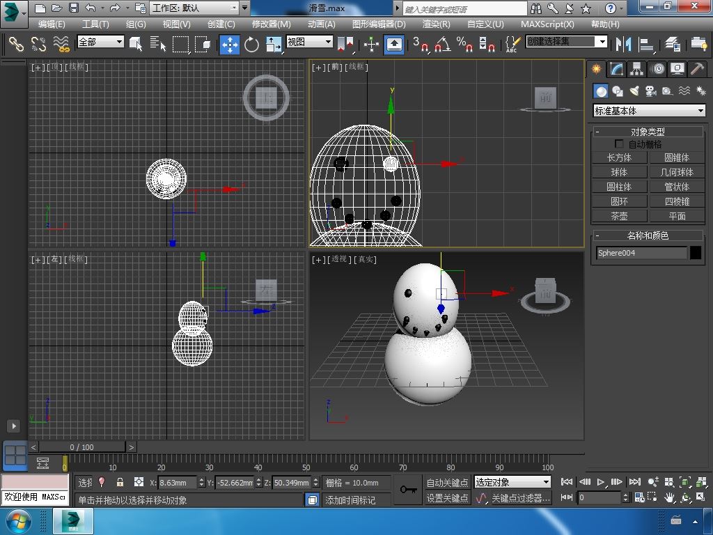This screenshot has height=535, width=713.
Task: Open Sphere004 object color swatch
Action: 696,252
